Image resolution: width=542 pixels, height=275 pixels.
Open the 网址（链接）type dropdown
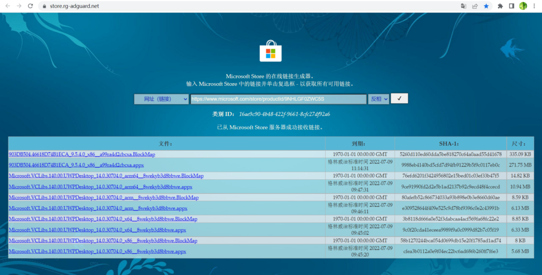[161, 99]
